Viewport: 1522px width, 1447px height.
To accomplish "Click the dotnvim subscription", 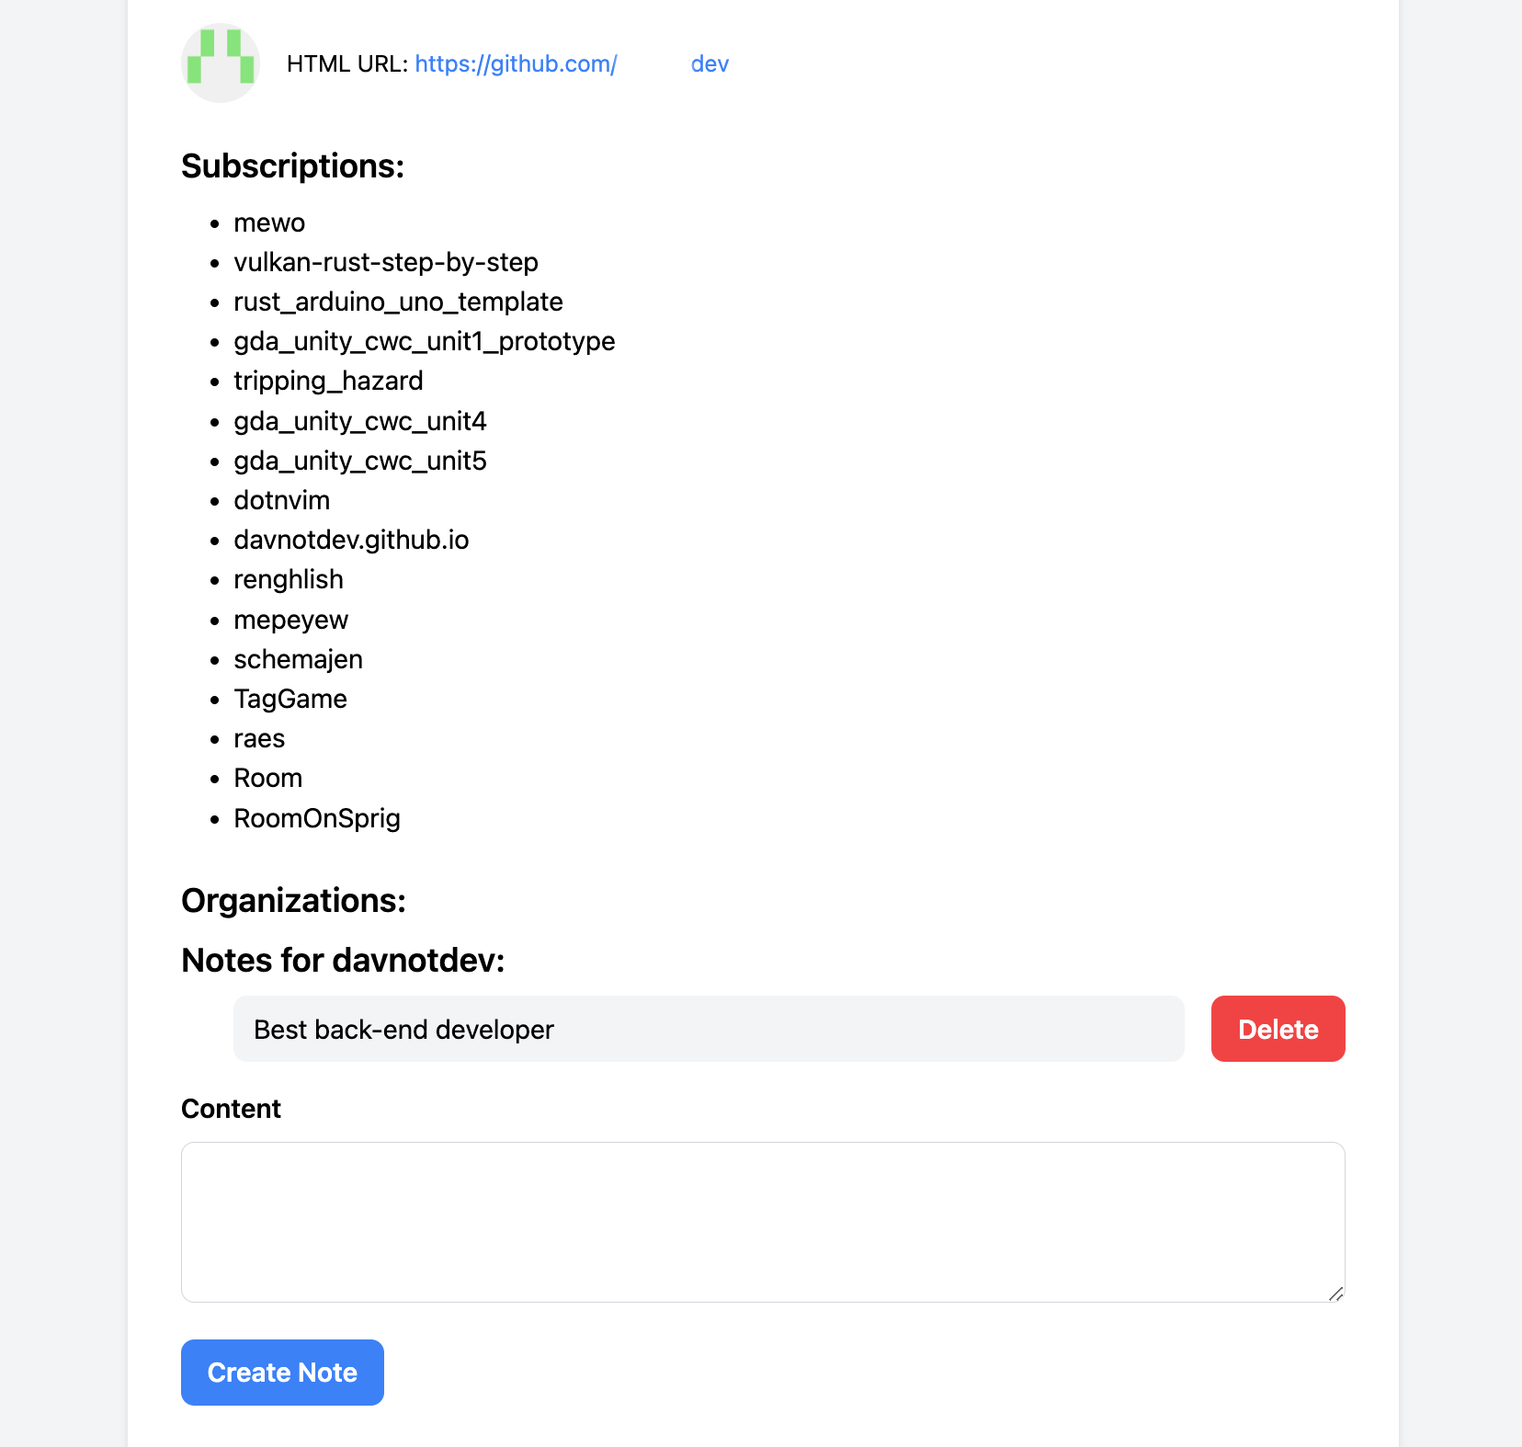I will point(281,500).
